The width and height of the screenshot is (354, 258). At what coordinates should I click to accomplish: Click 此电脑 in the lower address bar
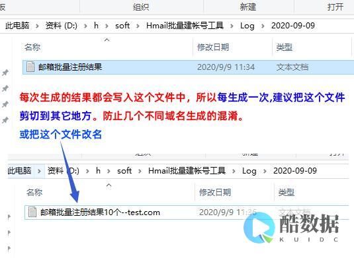coord(19,171)
